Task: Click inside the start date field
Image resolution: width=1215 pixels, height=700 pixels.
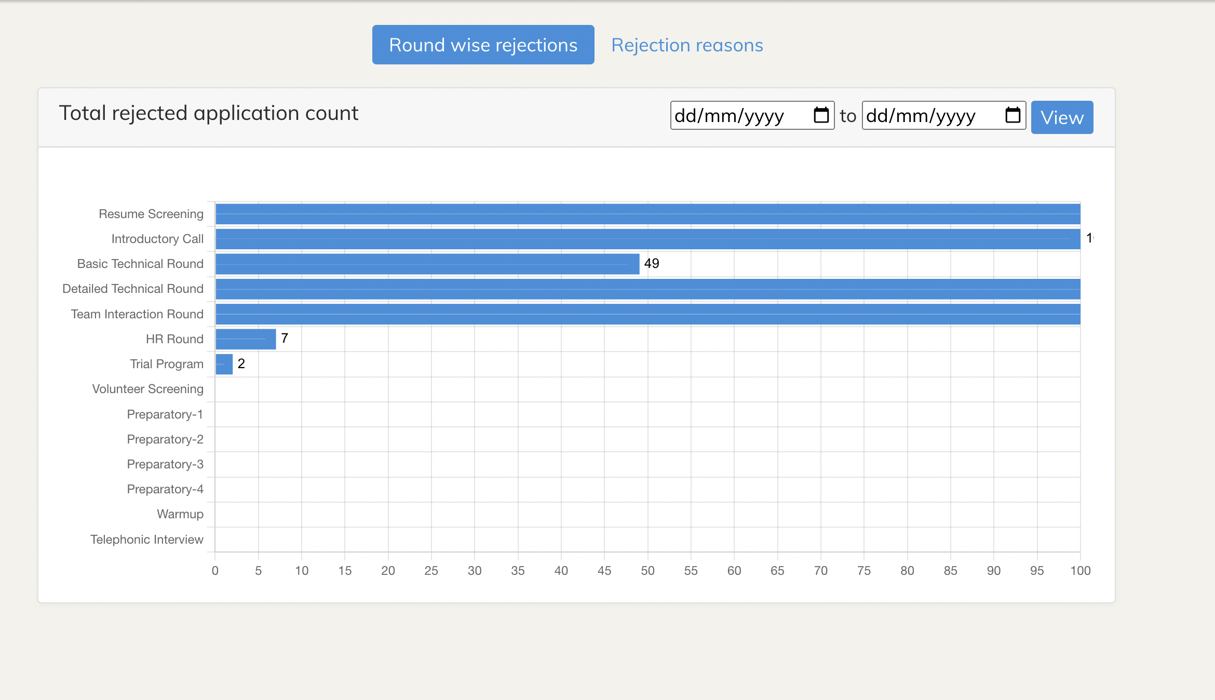Action: (737, 115)
